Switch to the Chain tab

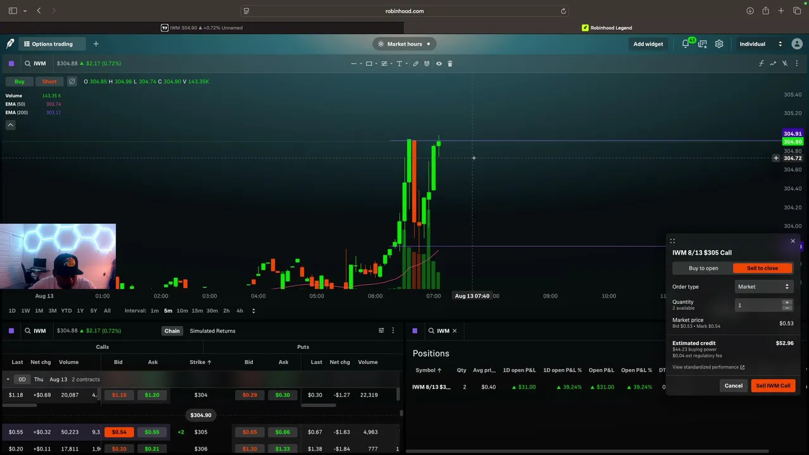tap(172, 331)
